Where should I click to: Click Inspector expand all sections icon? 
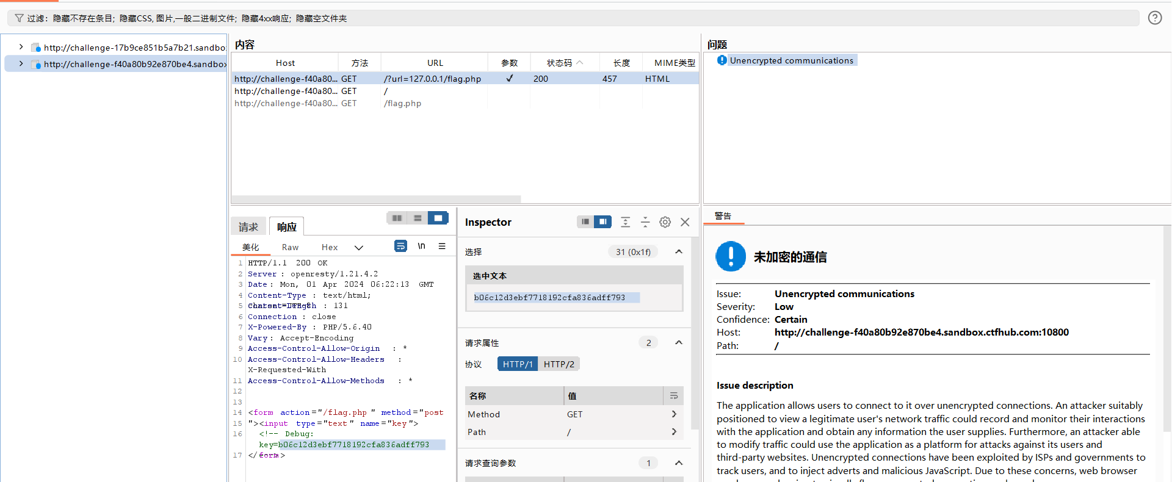[625, 222]
